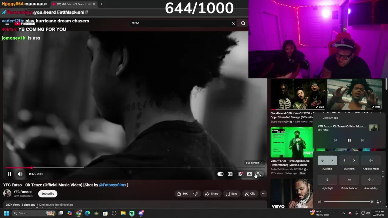Click the media flyout album art thumbnail
Image resolution: width=388 pixels, height=218 pixels.
pos(374,128)
